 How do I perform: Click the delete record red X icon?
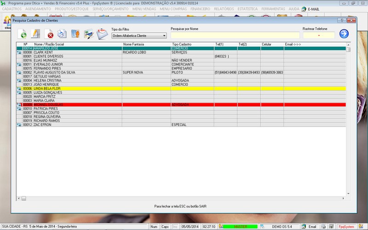point(49,34)
